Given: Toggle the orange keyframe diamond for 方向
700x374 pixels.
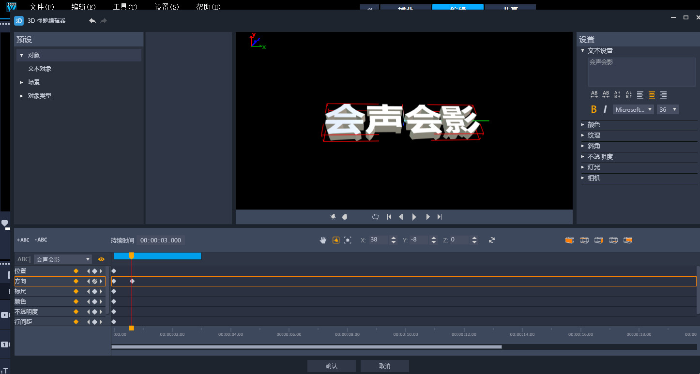Looking at the screenshot, I should coord(76,281).
